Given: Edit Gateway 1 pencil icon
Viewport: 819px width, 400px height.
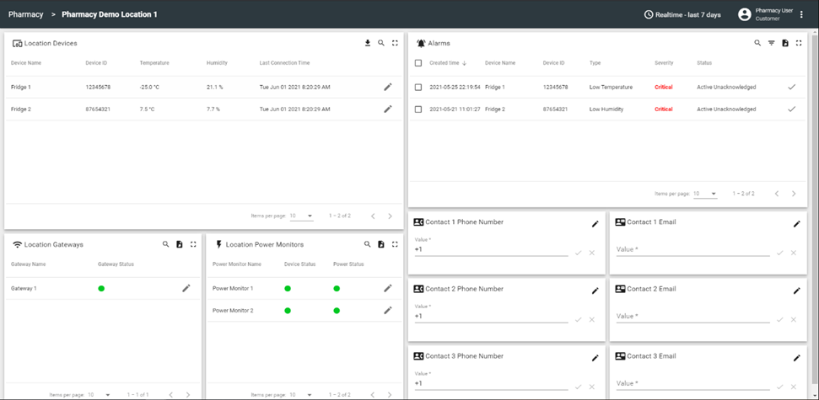Looking at the screenshot, I should [186, 288].
